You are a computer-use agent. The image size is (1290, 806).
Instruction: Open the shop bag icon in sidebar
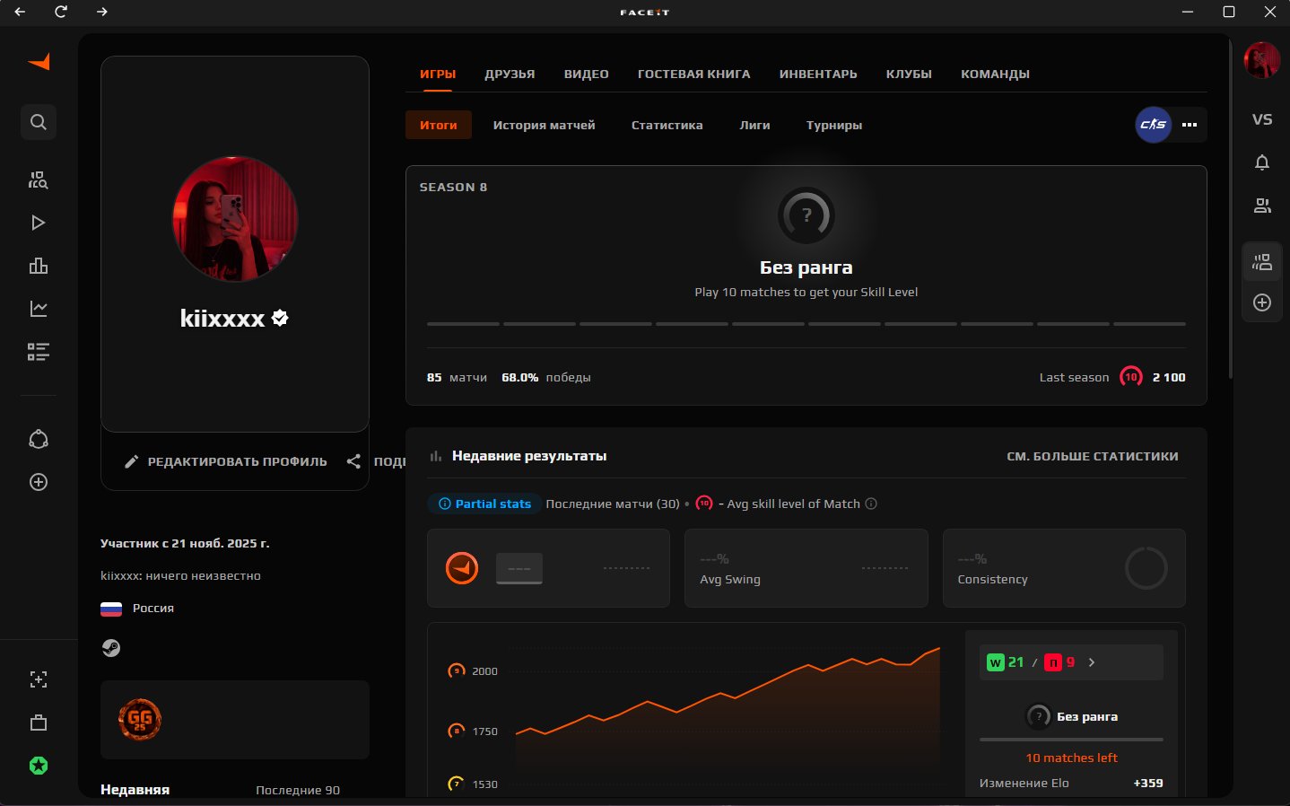pos(39,723)
